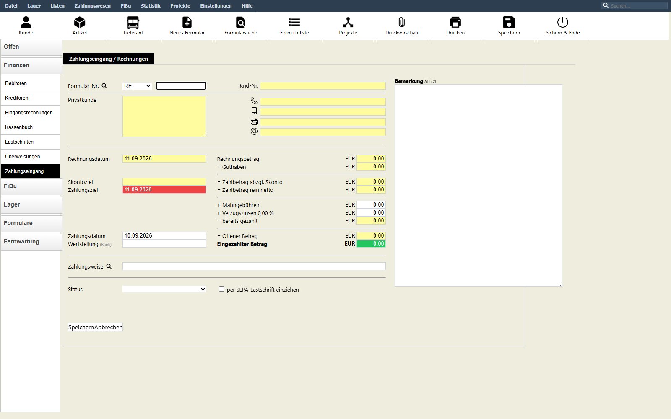This screenshot has width=671, height=419.
Task: Expand the Lager sidebar section
Action: pos(31,205)
